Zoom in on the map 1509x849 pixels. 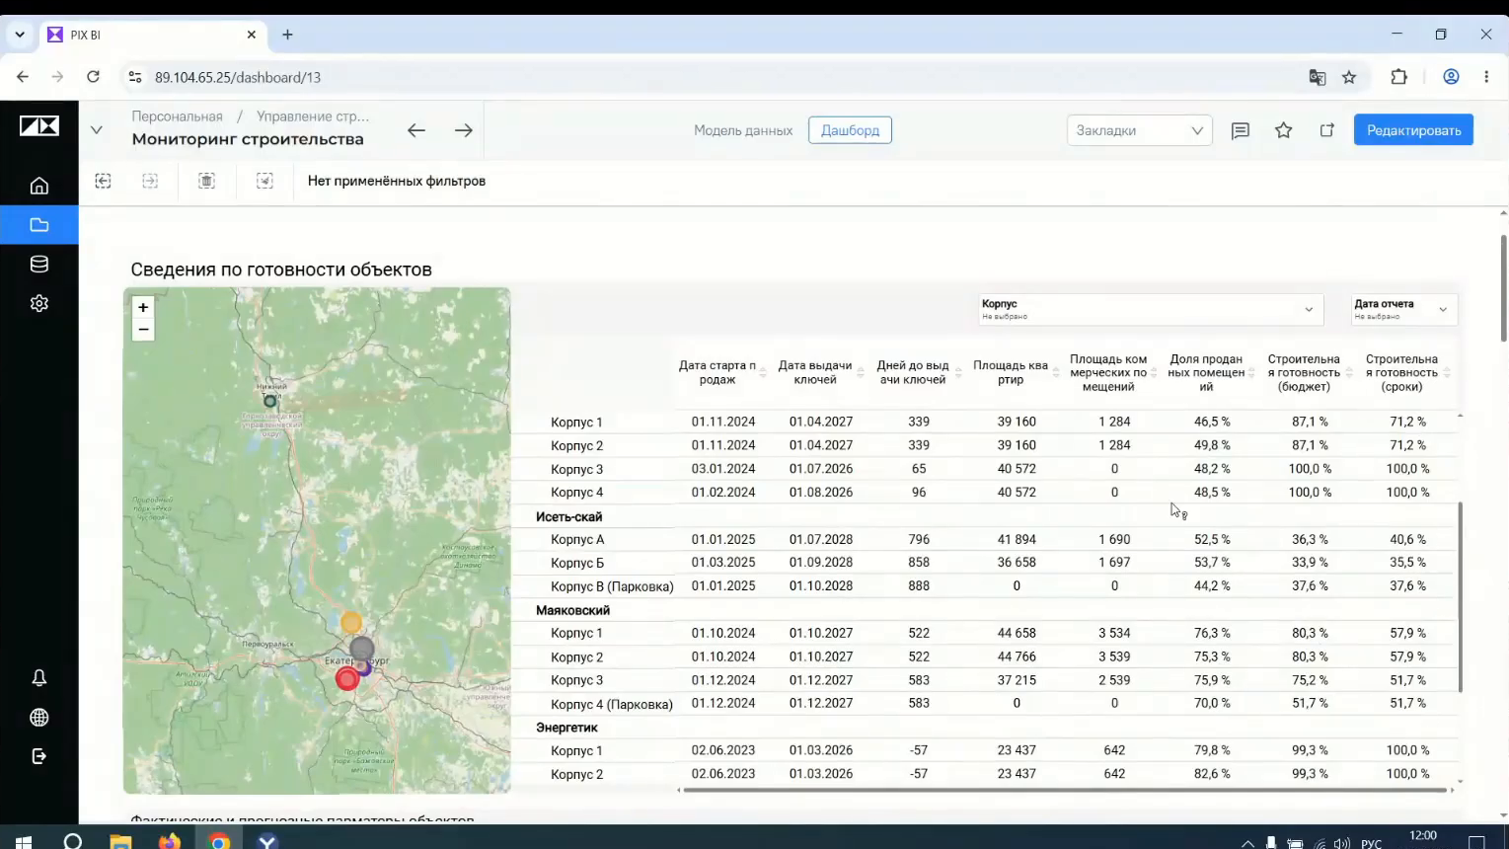click(143, 308)
